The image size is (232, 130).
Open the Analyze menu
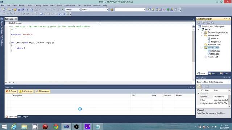(87, 6)
